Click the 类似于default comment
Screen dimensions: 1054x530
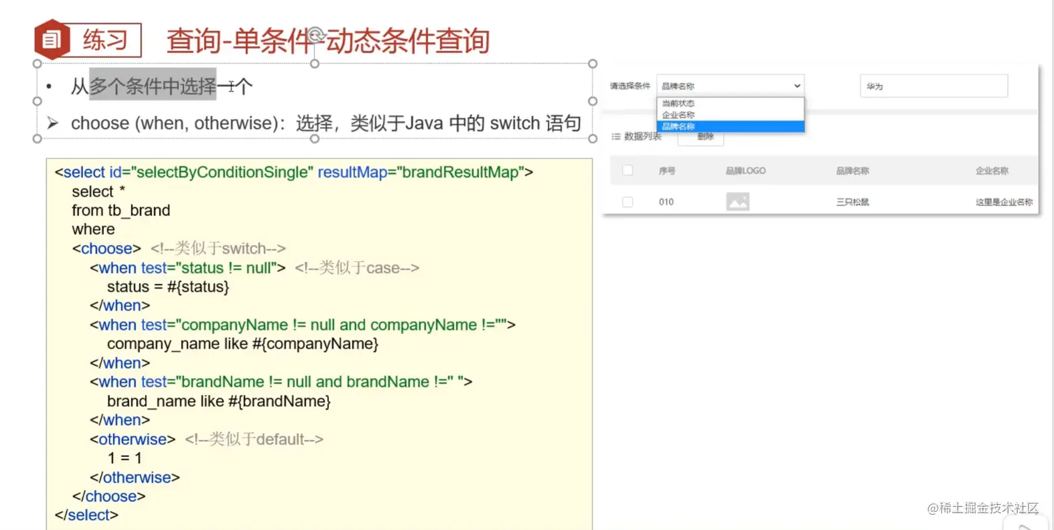254,439
